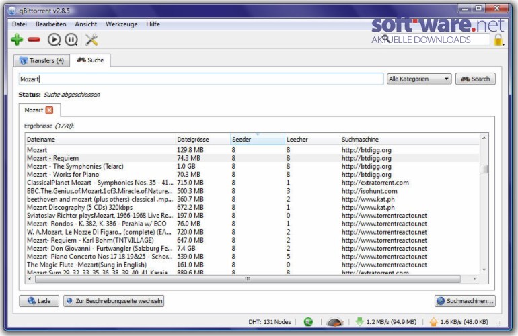Viewport: 518px width, 336px height.
Task: Click the pause toolbar icon
Action: click(71, 40)
